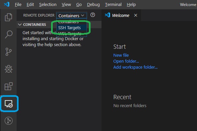Image resolution: width=197 pixels, height=131 pixels.
Task: Click the Add workspace folder... link
Action: pyautogui.click(x=135, y=67)
